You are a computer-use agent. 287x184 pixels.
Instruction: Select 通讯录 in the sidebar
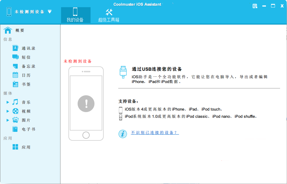pos(29,48)
